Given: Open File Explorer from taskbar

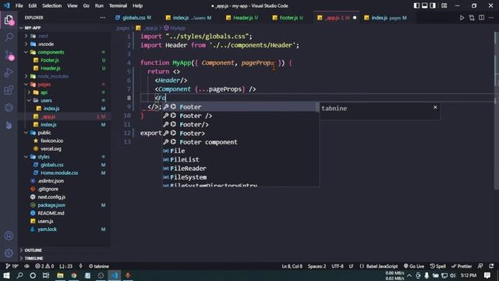Looking at the screenshot, I should tap(60, 276).
